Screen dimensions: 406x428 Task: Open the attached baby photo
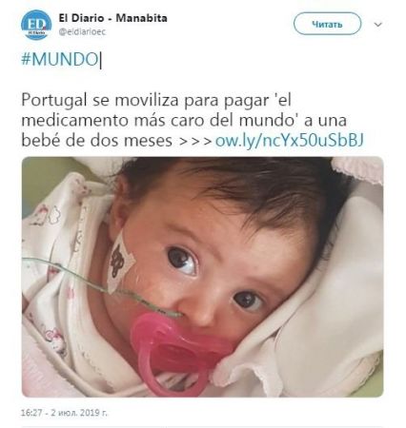tap(202, 277)
